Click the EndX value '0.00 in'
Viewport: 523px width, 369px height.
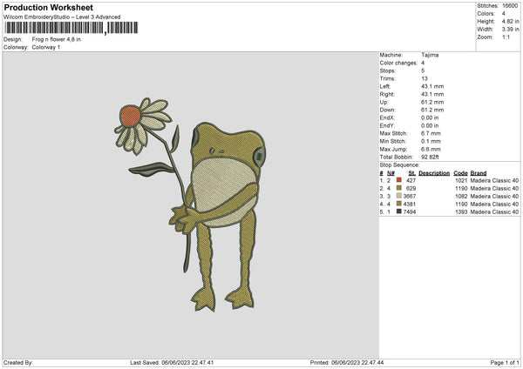pos(430,117)
